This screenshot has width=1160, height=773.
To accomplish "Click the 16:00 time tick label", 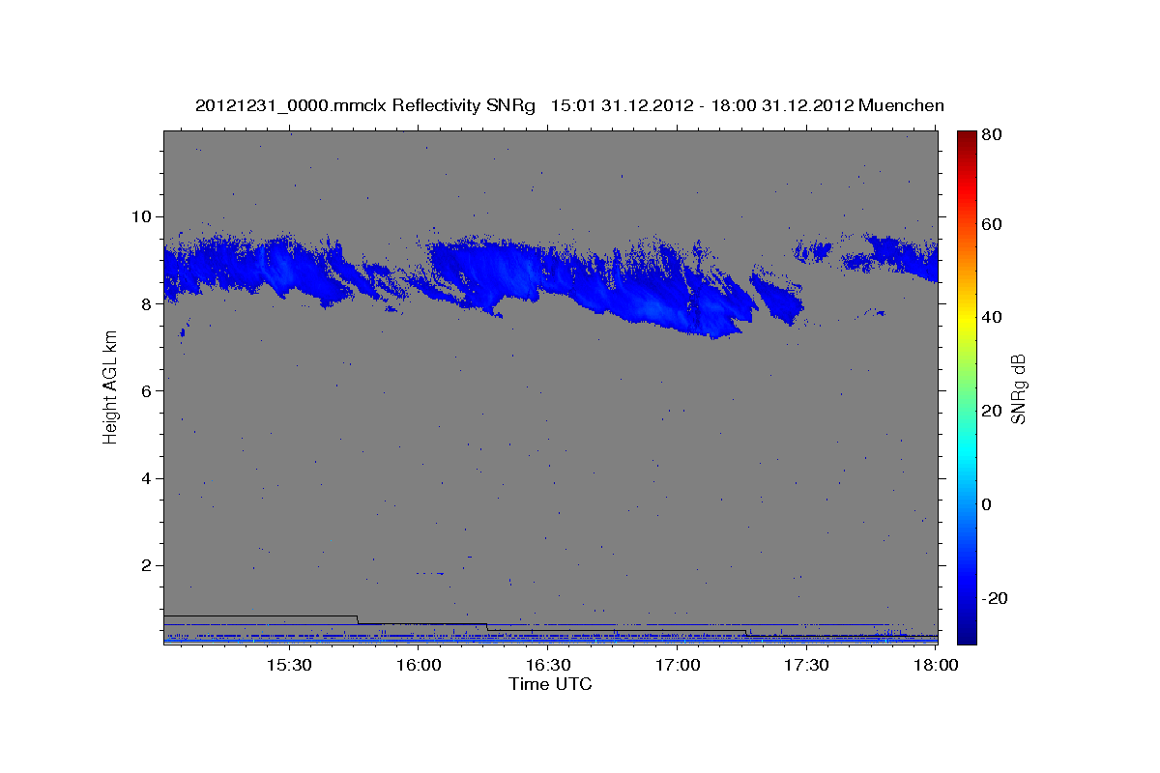I will 418,666.
